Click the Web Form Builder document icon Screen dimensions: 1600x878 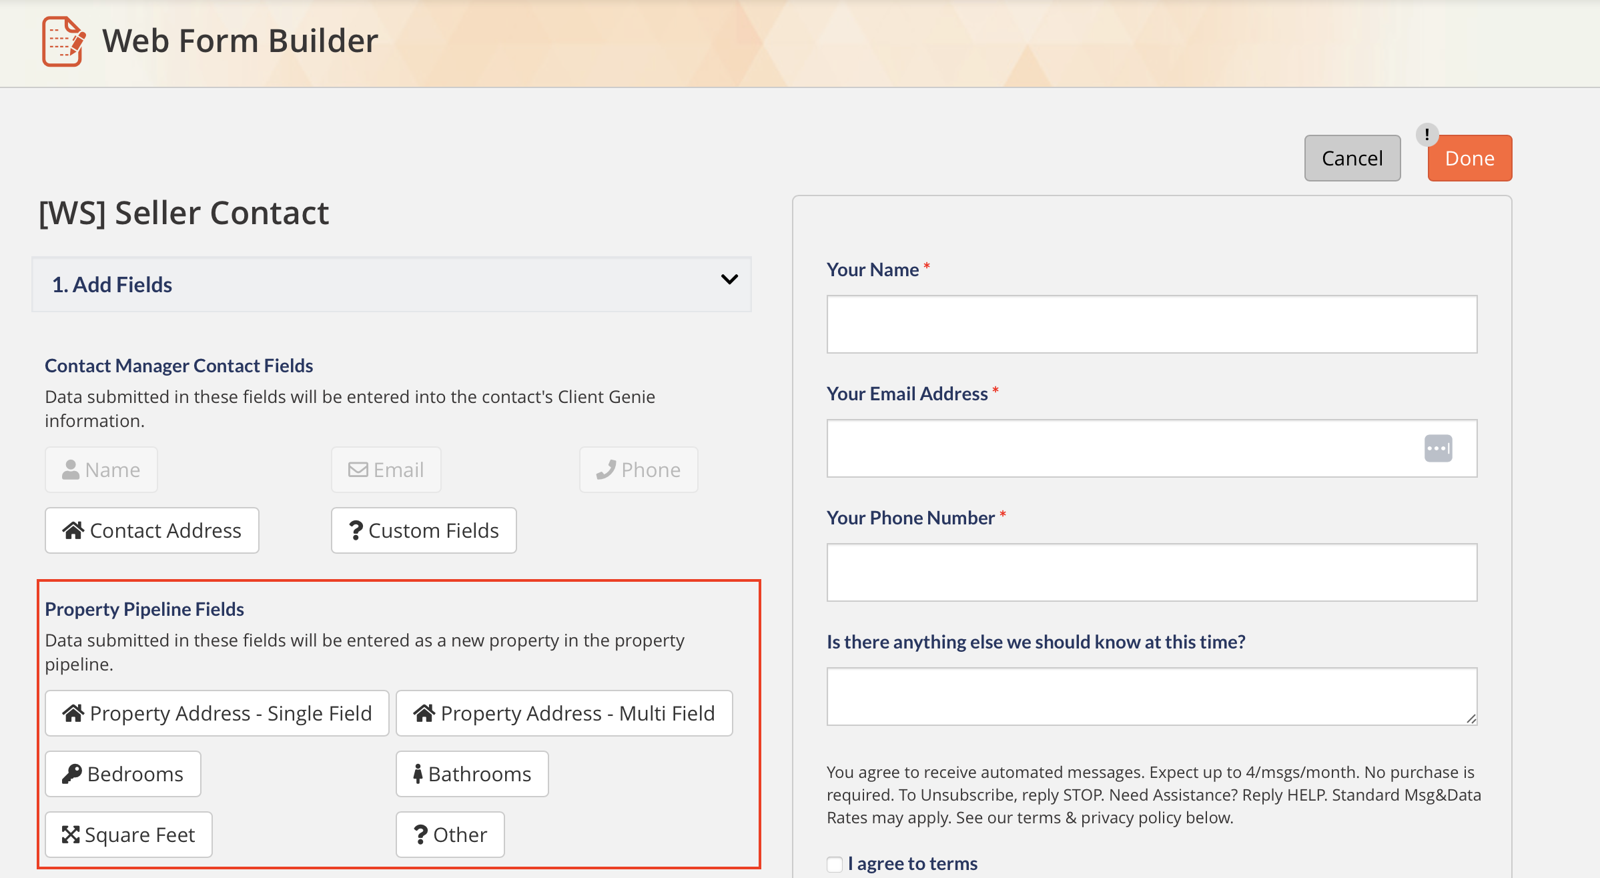(x=63, y=41)
